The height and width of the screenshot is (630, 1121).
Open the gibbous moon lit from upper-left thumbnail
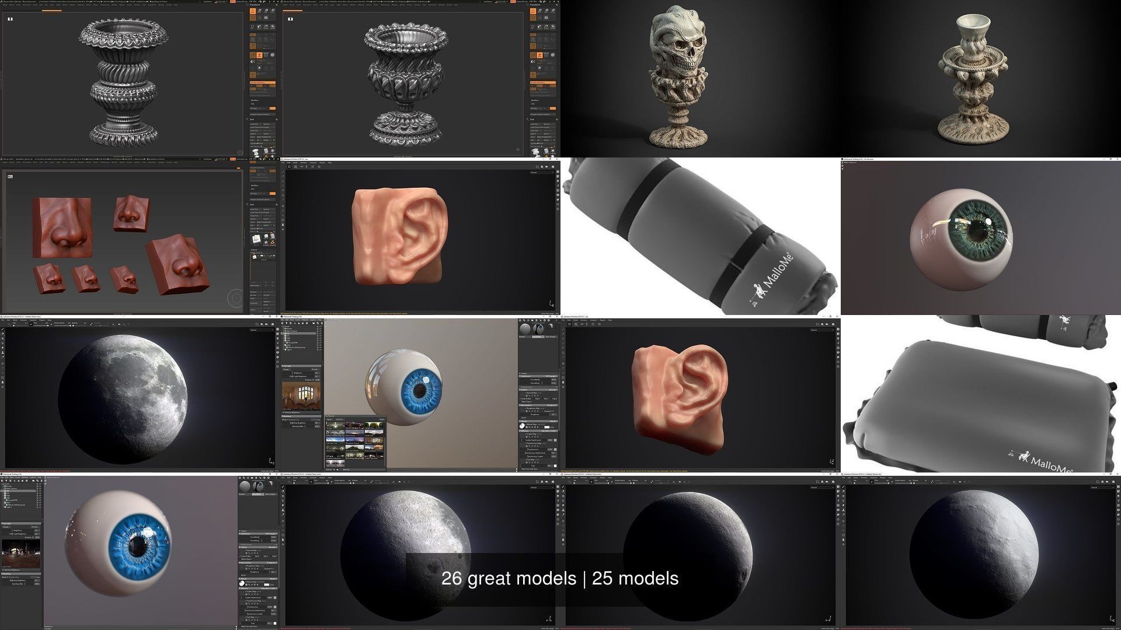point(420,551)
